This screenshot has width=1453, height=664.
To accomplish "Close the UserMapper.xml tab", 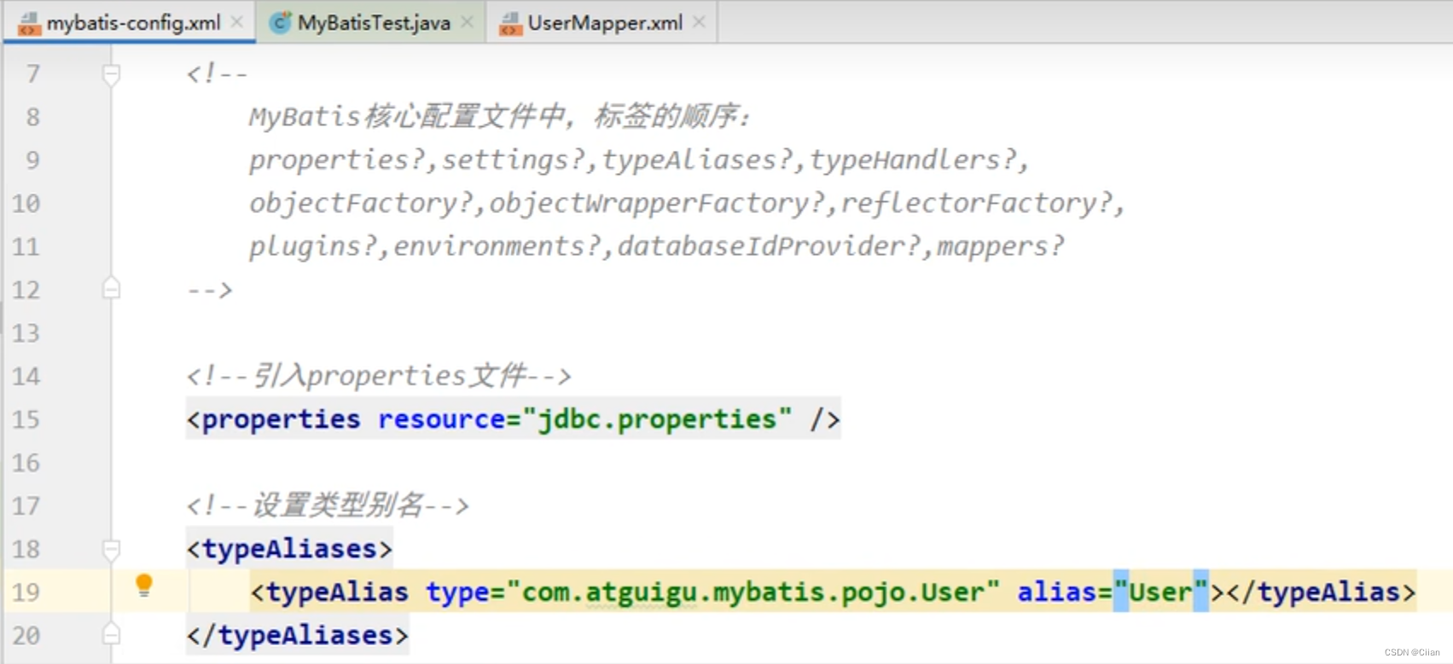I will (x=699, y=22).
